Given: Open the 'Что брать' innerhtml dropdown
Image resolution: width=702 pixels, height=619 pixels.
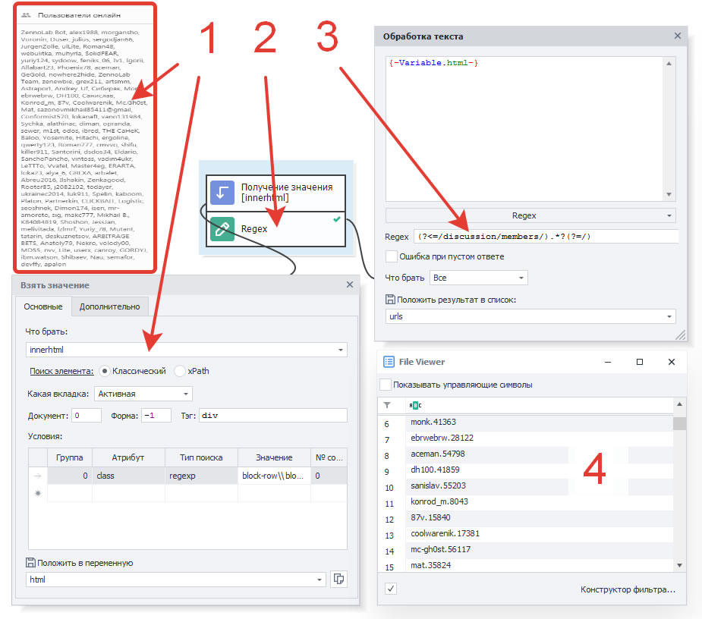Looking at the screenshot, I should pos(342,350).
